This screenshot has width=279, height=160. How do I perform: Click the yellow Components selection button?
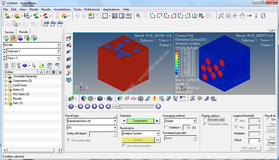click(x=140, y=121)
